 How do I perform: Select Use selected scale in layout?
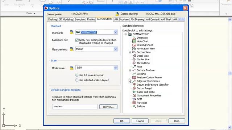pyautogui.click(x=77, y=80)
